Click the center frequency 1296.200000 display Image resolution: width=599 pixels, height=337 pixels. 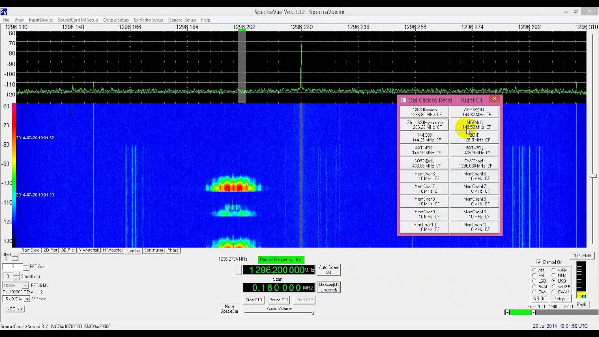pos(279,270)
